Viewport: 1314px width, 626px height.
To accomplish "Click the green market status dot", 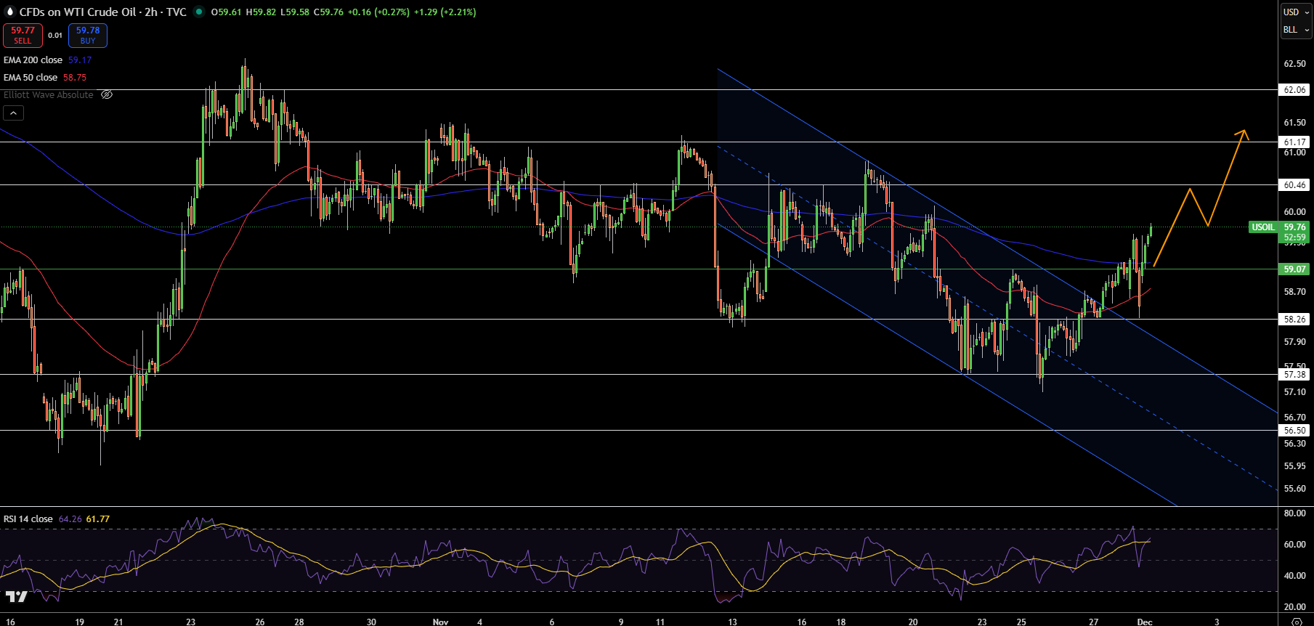I will (199, 12).
